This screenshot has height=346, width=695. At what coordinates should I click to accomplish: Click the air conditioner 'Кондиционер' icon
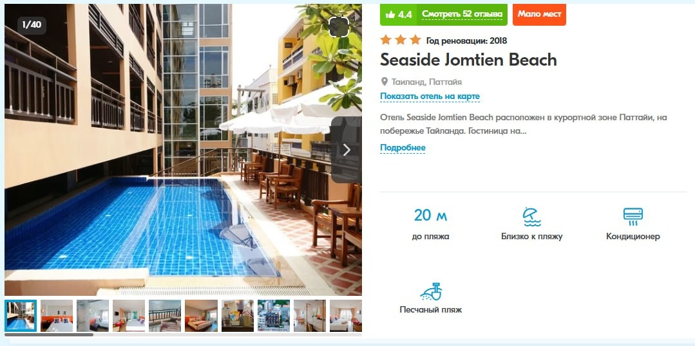pyautogui.click(x=633, y=216)
